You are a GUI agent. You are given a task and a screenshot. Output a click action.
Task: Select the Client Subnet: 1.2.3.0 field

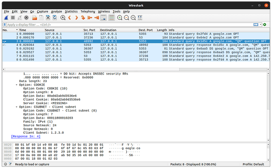[x=43, y=133]
